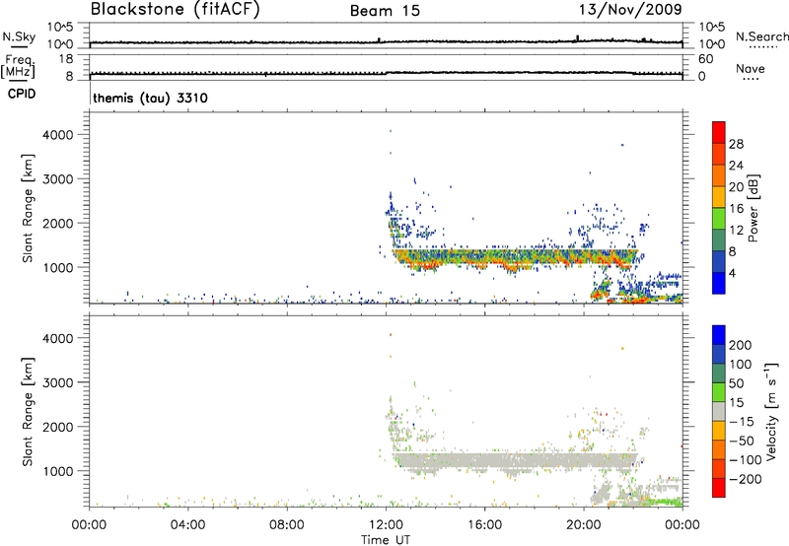Pick the light green segment of Power colorbar
789x546 pixels.
click(719, 219)
